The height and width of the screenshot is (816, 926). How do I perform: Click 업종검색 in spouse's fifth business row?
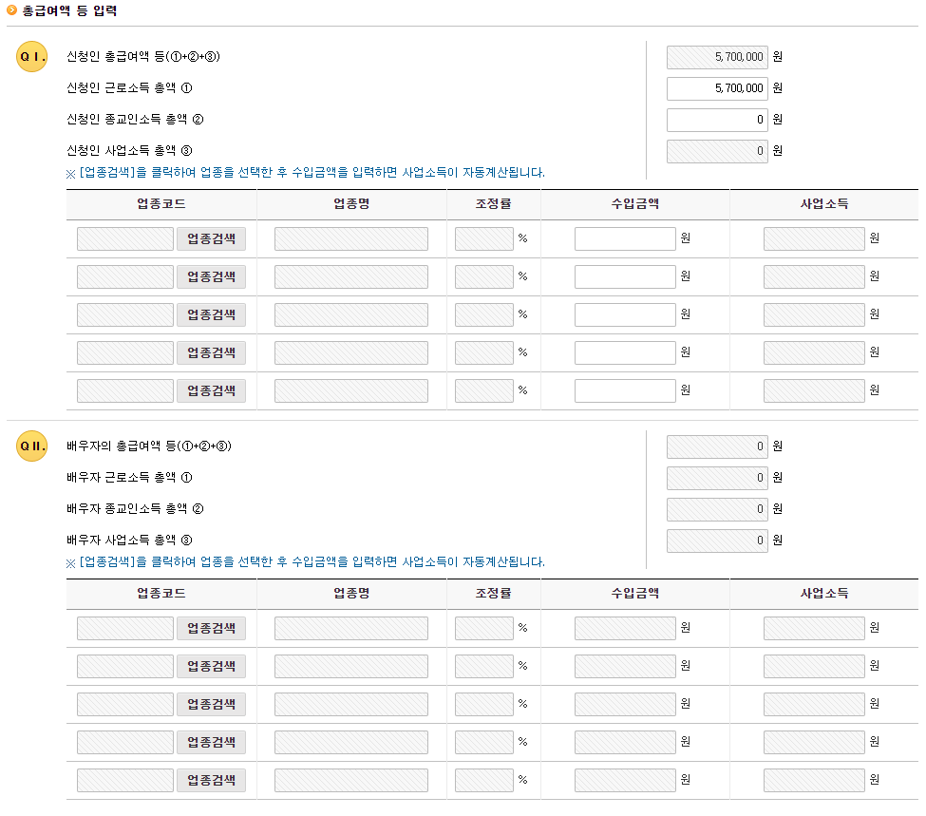point(212,780)
